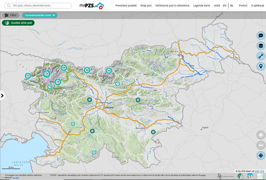This screenshot has height=180, width=266.
Task: Remove the Turnosmučarska smer filter
Action: pos(54,15)
